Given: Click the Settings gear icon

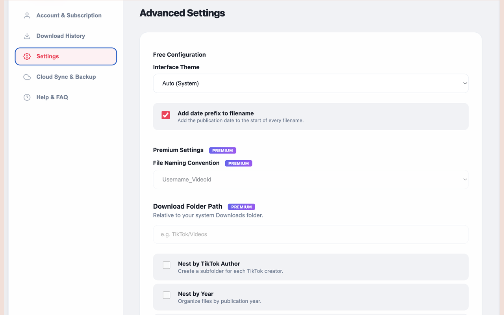Looking at the screenshot, I should click(27, 56).
